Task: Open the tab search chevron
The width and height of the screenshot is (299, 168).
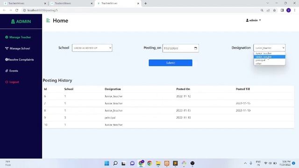Action: pos(268,3)
